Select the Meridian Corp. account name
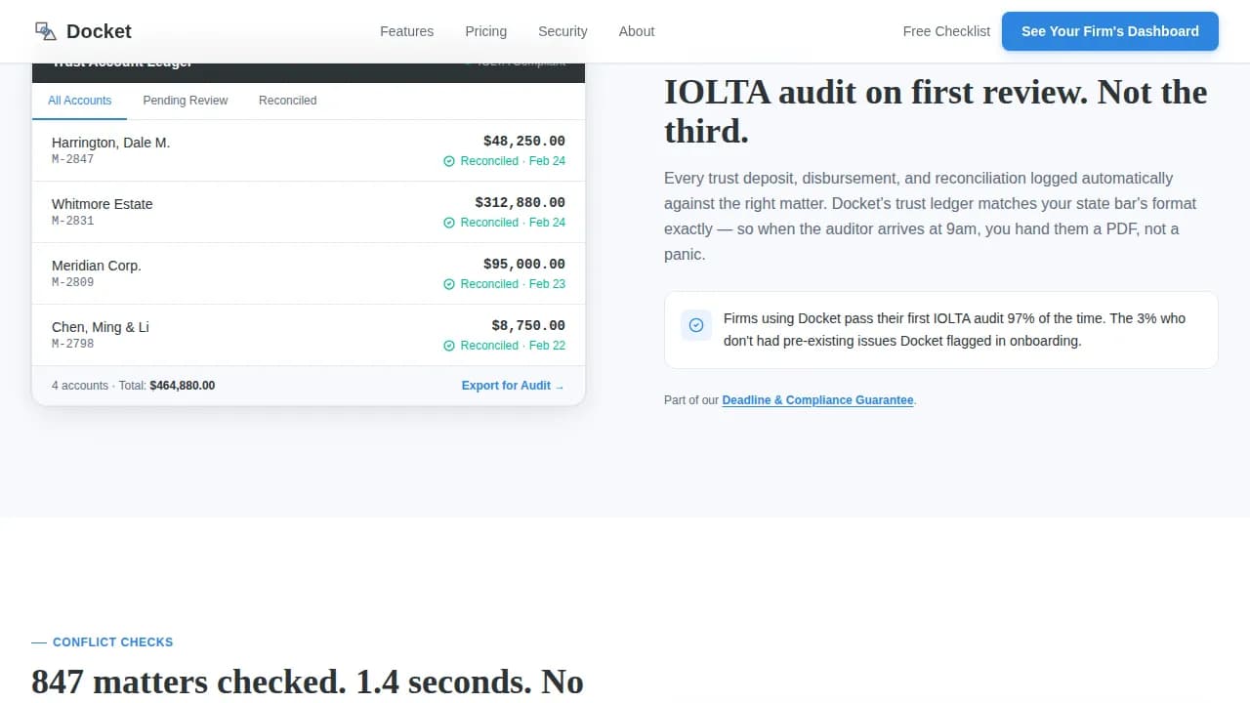The height and width of the screenshot is (703, 1250). pos(97,266)
